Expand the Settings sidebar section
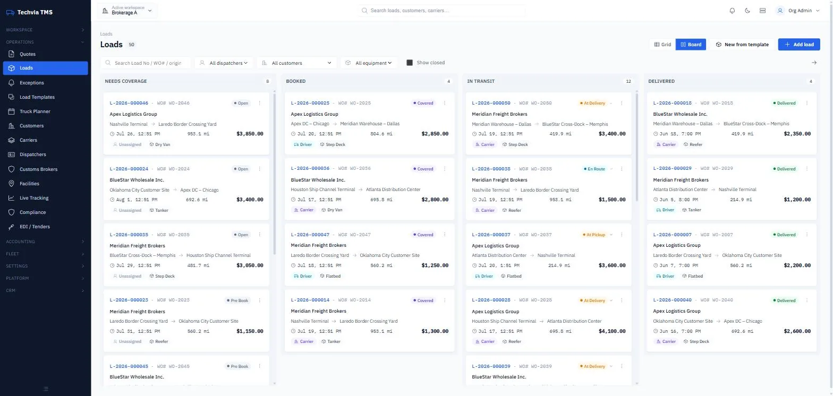The width and height of the screenshot is (833, 396). click(45, 266)
